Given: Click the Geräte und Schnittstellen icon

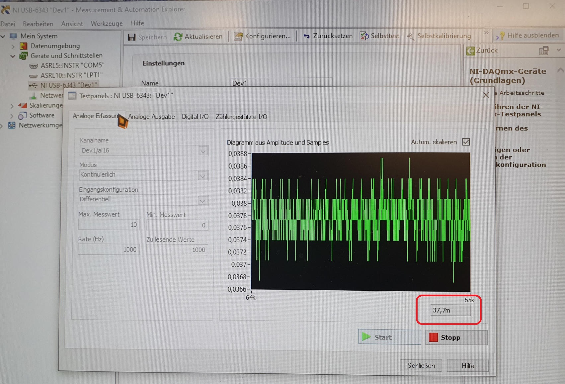Looking at the screenshot, I should [23, 55].
